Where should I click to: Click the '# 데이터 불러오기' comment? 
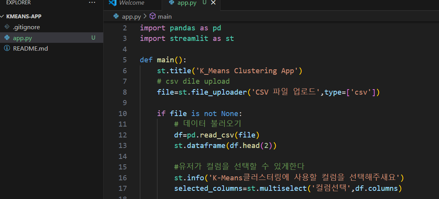[x=208, y=124]
